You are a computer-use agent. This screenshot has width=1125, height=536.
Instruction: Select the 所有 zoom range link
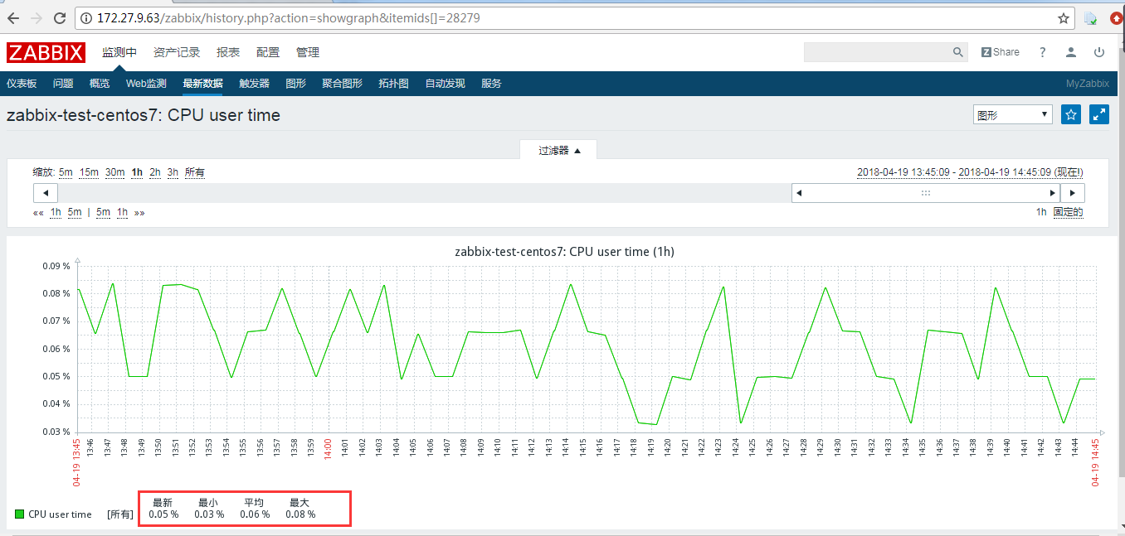point(194,172)
